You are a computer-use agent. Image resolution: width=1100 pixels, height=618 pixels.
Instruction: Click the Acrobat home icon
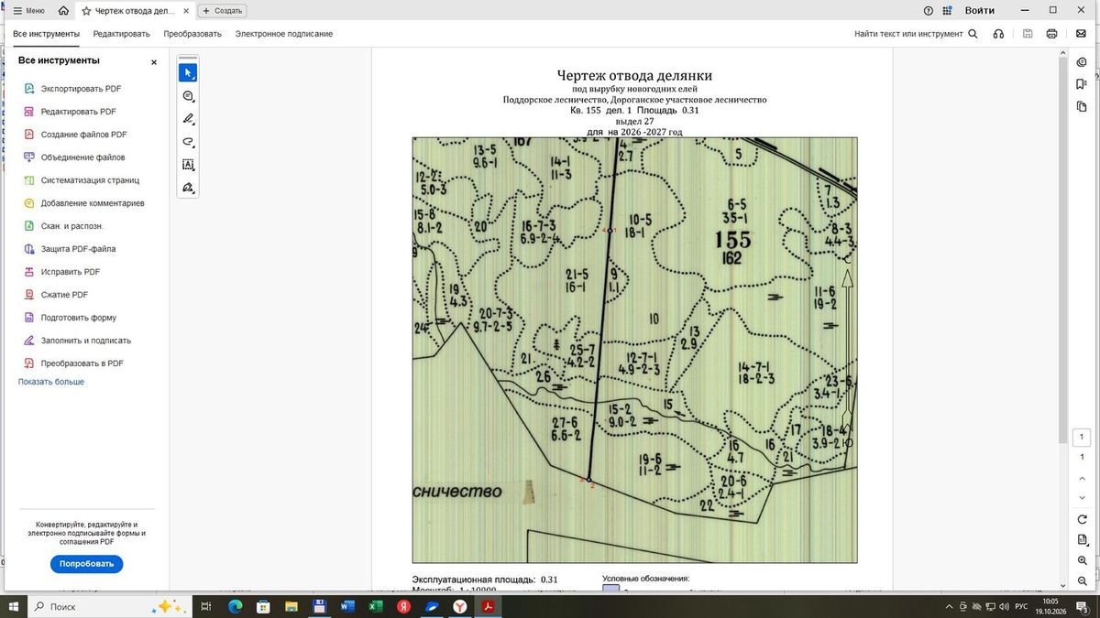[x=63, y=11]
